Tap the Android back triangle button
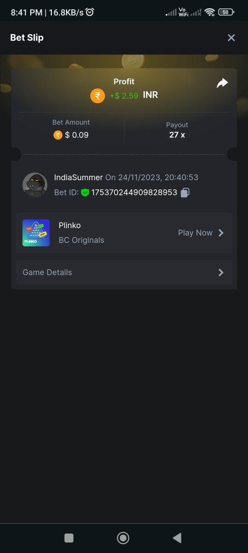248x553 pixels. click(177, 538)
